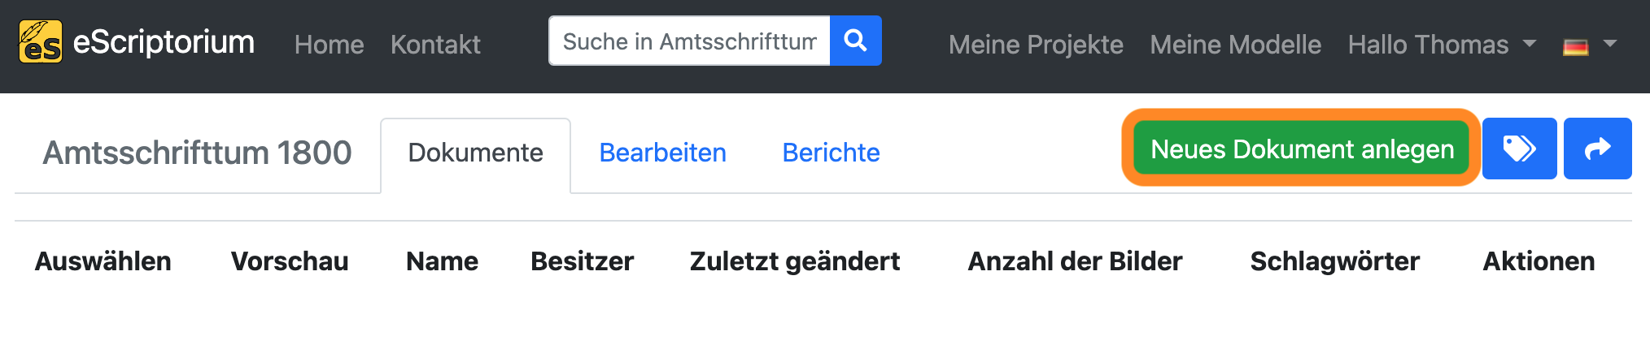Open the tags management icon button
The image size is (1650, 349).
click(x=1519, y=149)
